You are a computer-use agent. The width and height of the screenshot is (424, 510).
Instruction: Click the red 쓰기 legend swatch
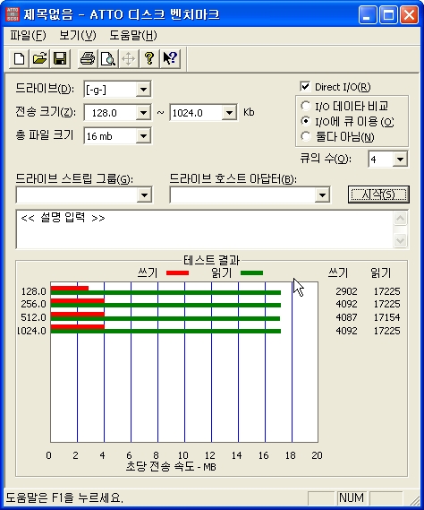point(177,272)
